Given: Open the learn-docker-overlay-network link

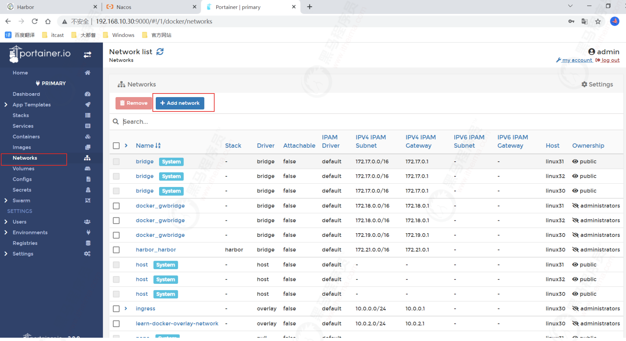Looking at the screenshot, I should point(177,323).
